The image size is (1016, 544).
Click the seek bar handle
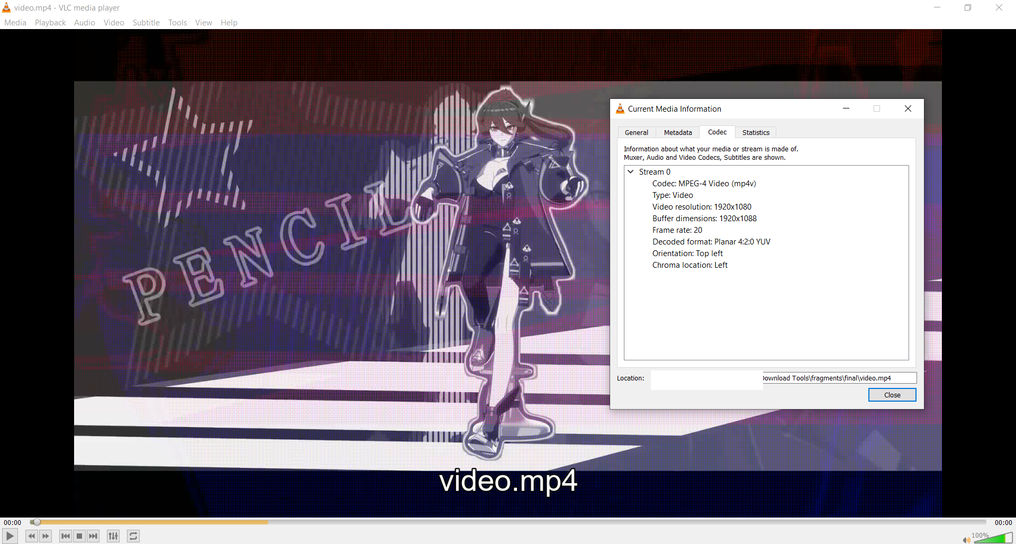[37, 522]
